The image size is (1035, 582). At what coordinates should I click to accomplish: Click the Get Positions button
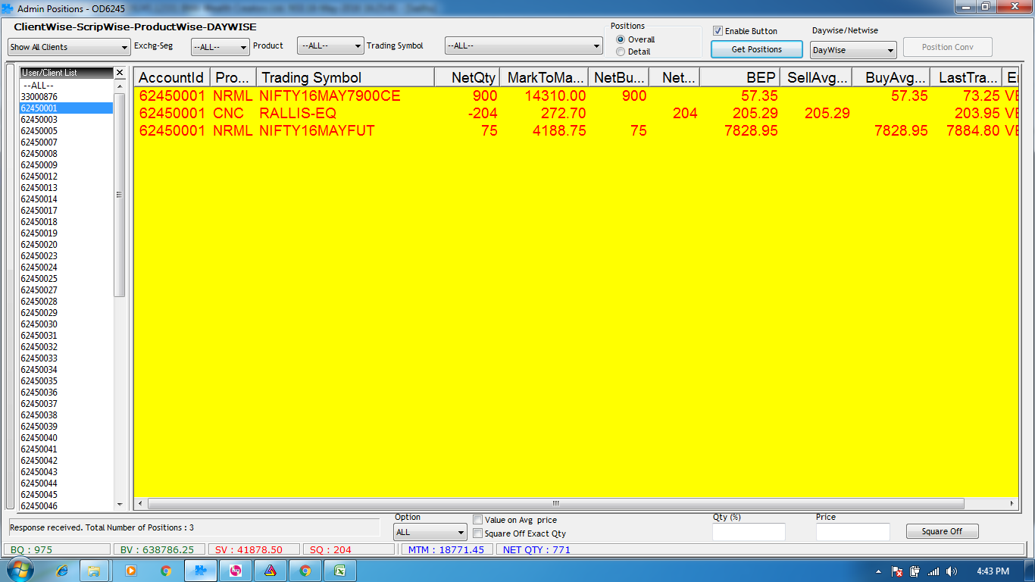click(x=756, y=49)
